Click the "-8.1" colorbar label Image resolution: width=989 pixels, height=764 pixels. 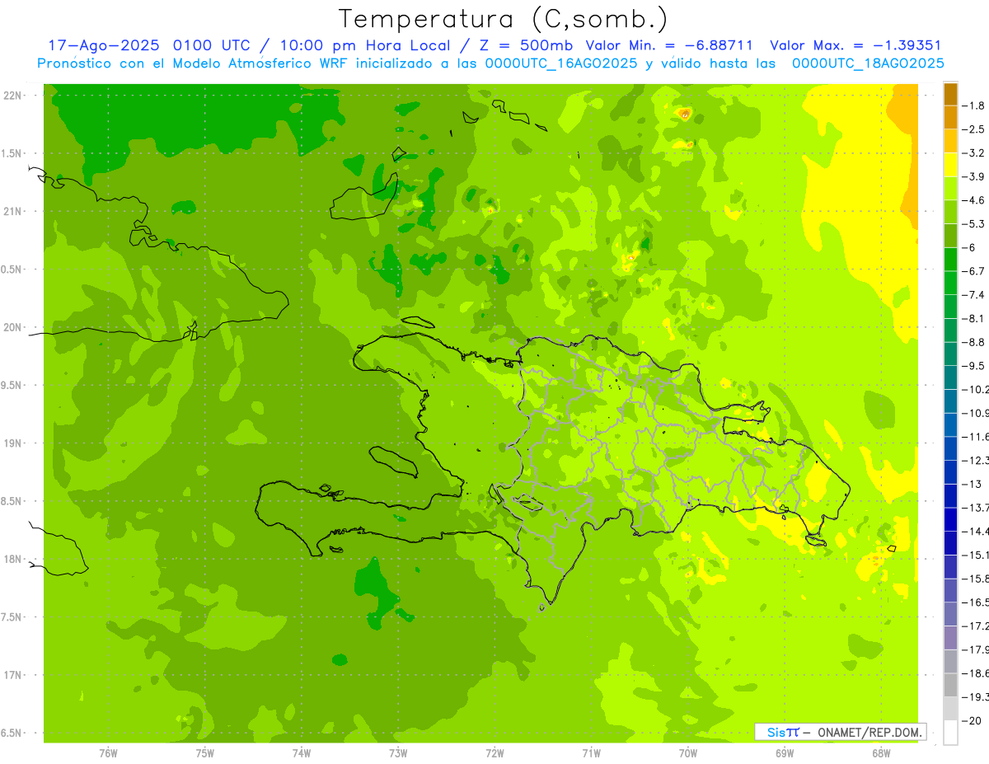[975, 318]
